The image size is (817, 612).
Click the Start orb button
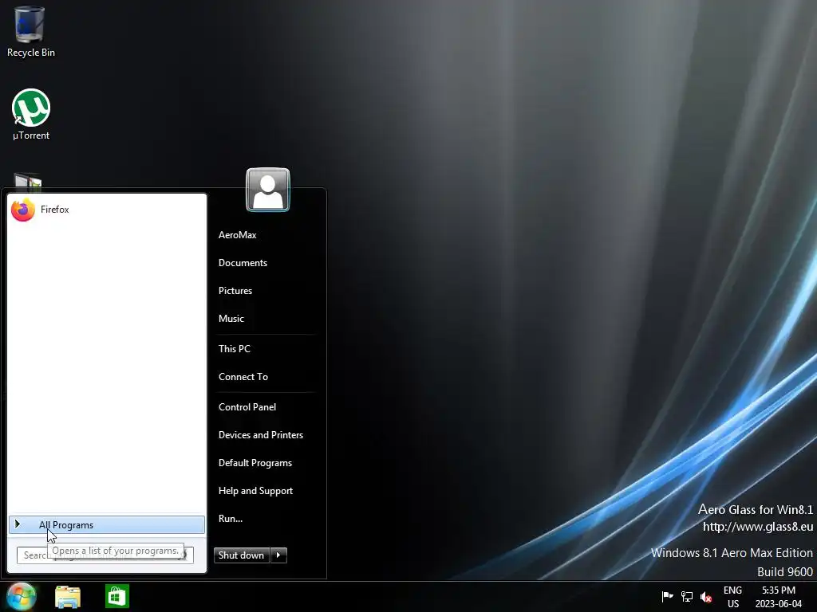point(22,596)
